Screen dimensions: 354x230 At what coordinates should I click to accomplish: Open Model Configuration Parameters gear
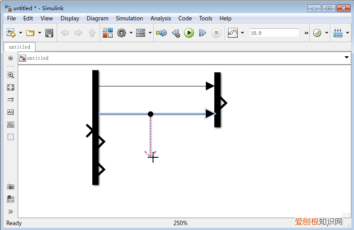pyautogui.click(x=121, y=33)
